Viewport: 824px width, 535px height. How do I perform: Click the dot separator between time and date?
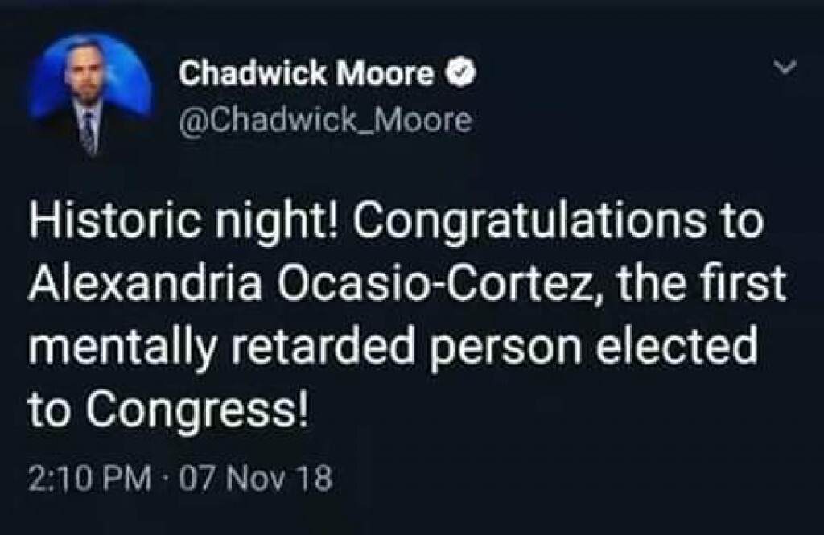167,480
